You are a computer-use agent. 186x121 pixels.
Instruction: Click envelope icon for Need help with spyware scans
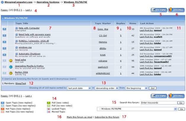pyautogui.click(x=4, y=36)
